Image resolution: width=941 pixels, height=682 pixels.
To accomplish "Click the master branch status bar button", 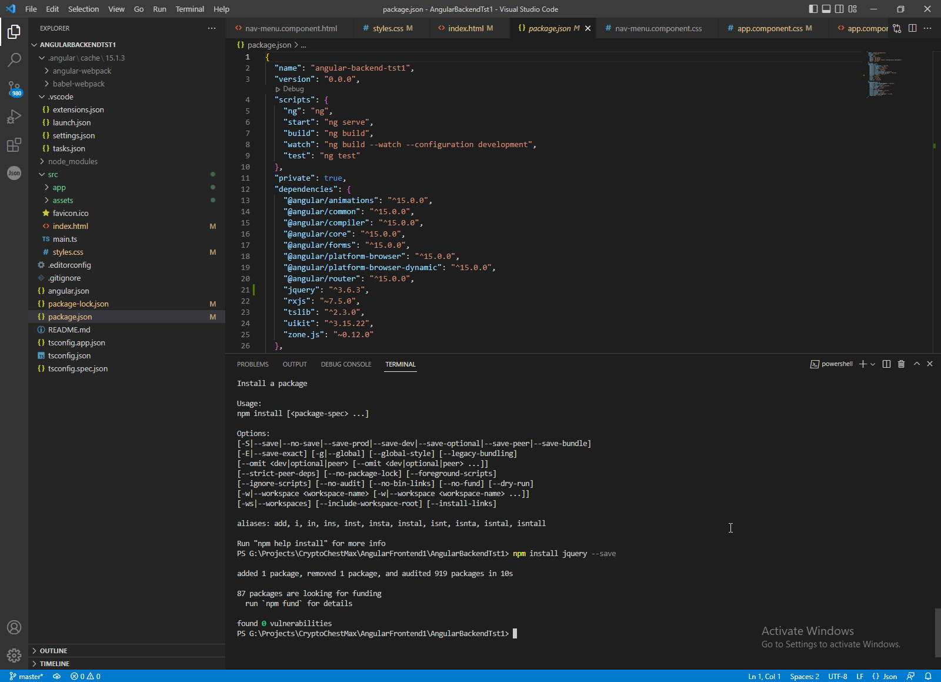I will [26, 677].
